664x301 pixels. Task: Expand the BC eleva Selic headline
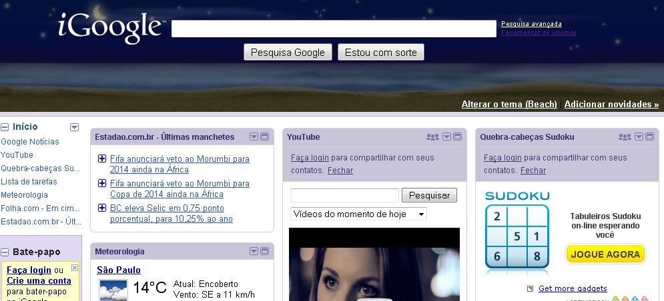point(102,208)
